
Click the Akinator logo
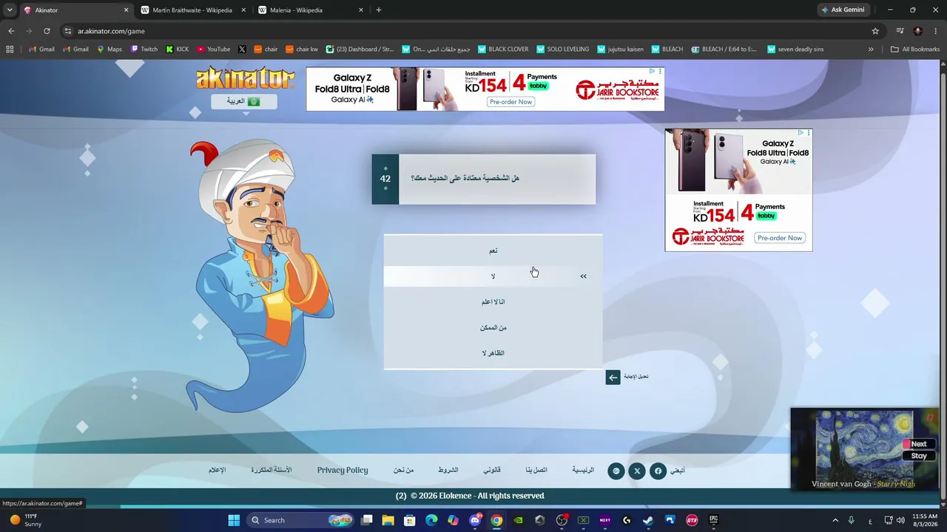245,78
